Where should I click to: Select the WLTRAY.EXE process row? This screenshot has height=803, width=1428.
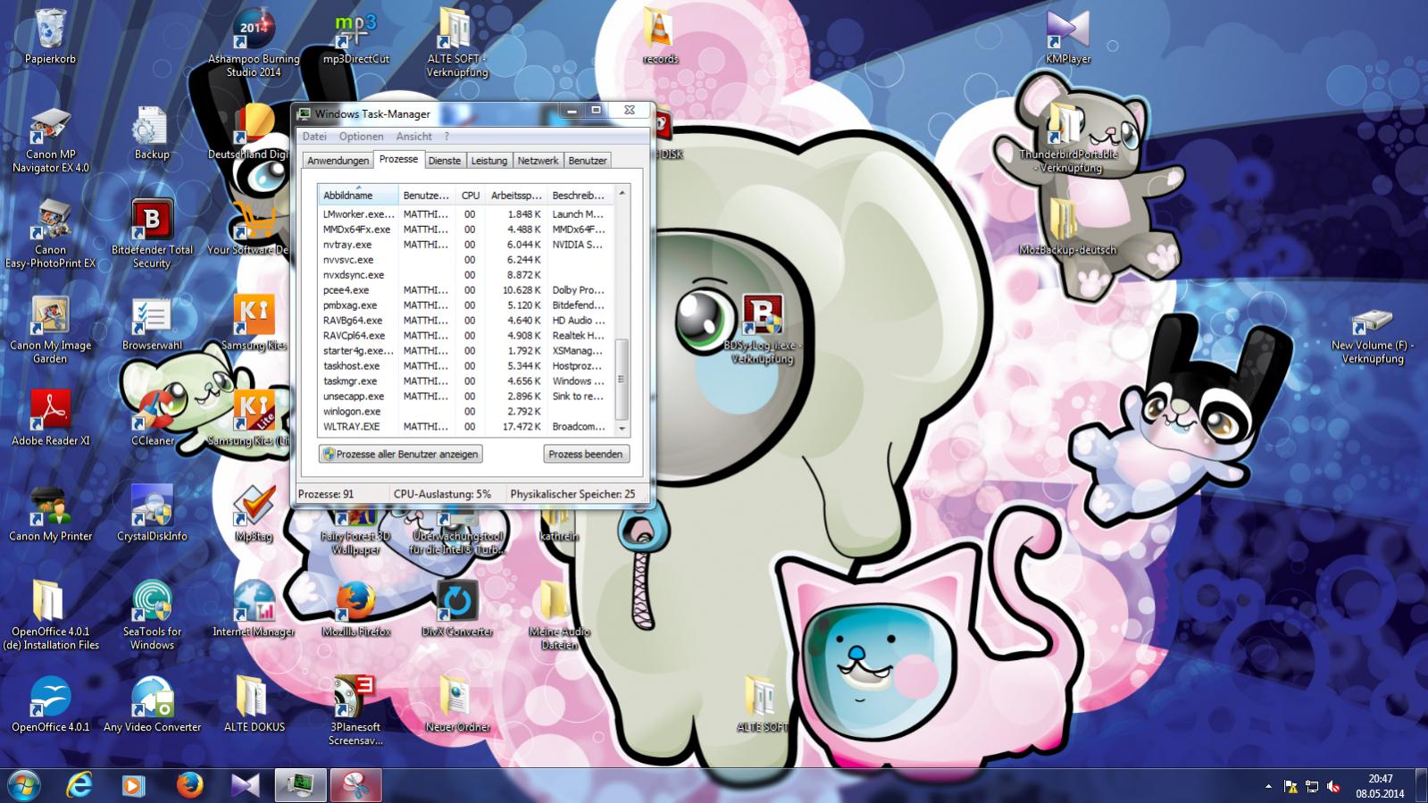465,427
